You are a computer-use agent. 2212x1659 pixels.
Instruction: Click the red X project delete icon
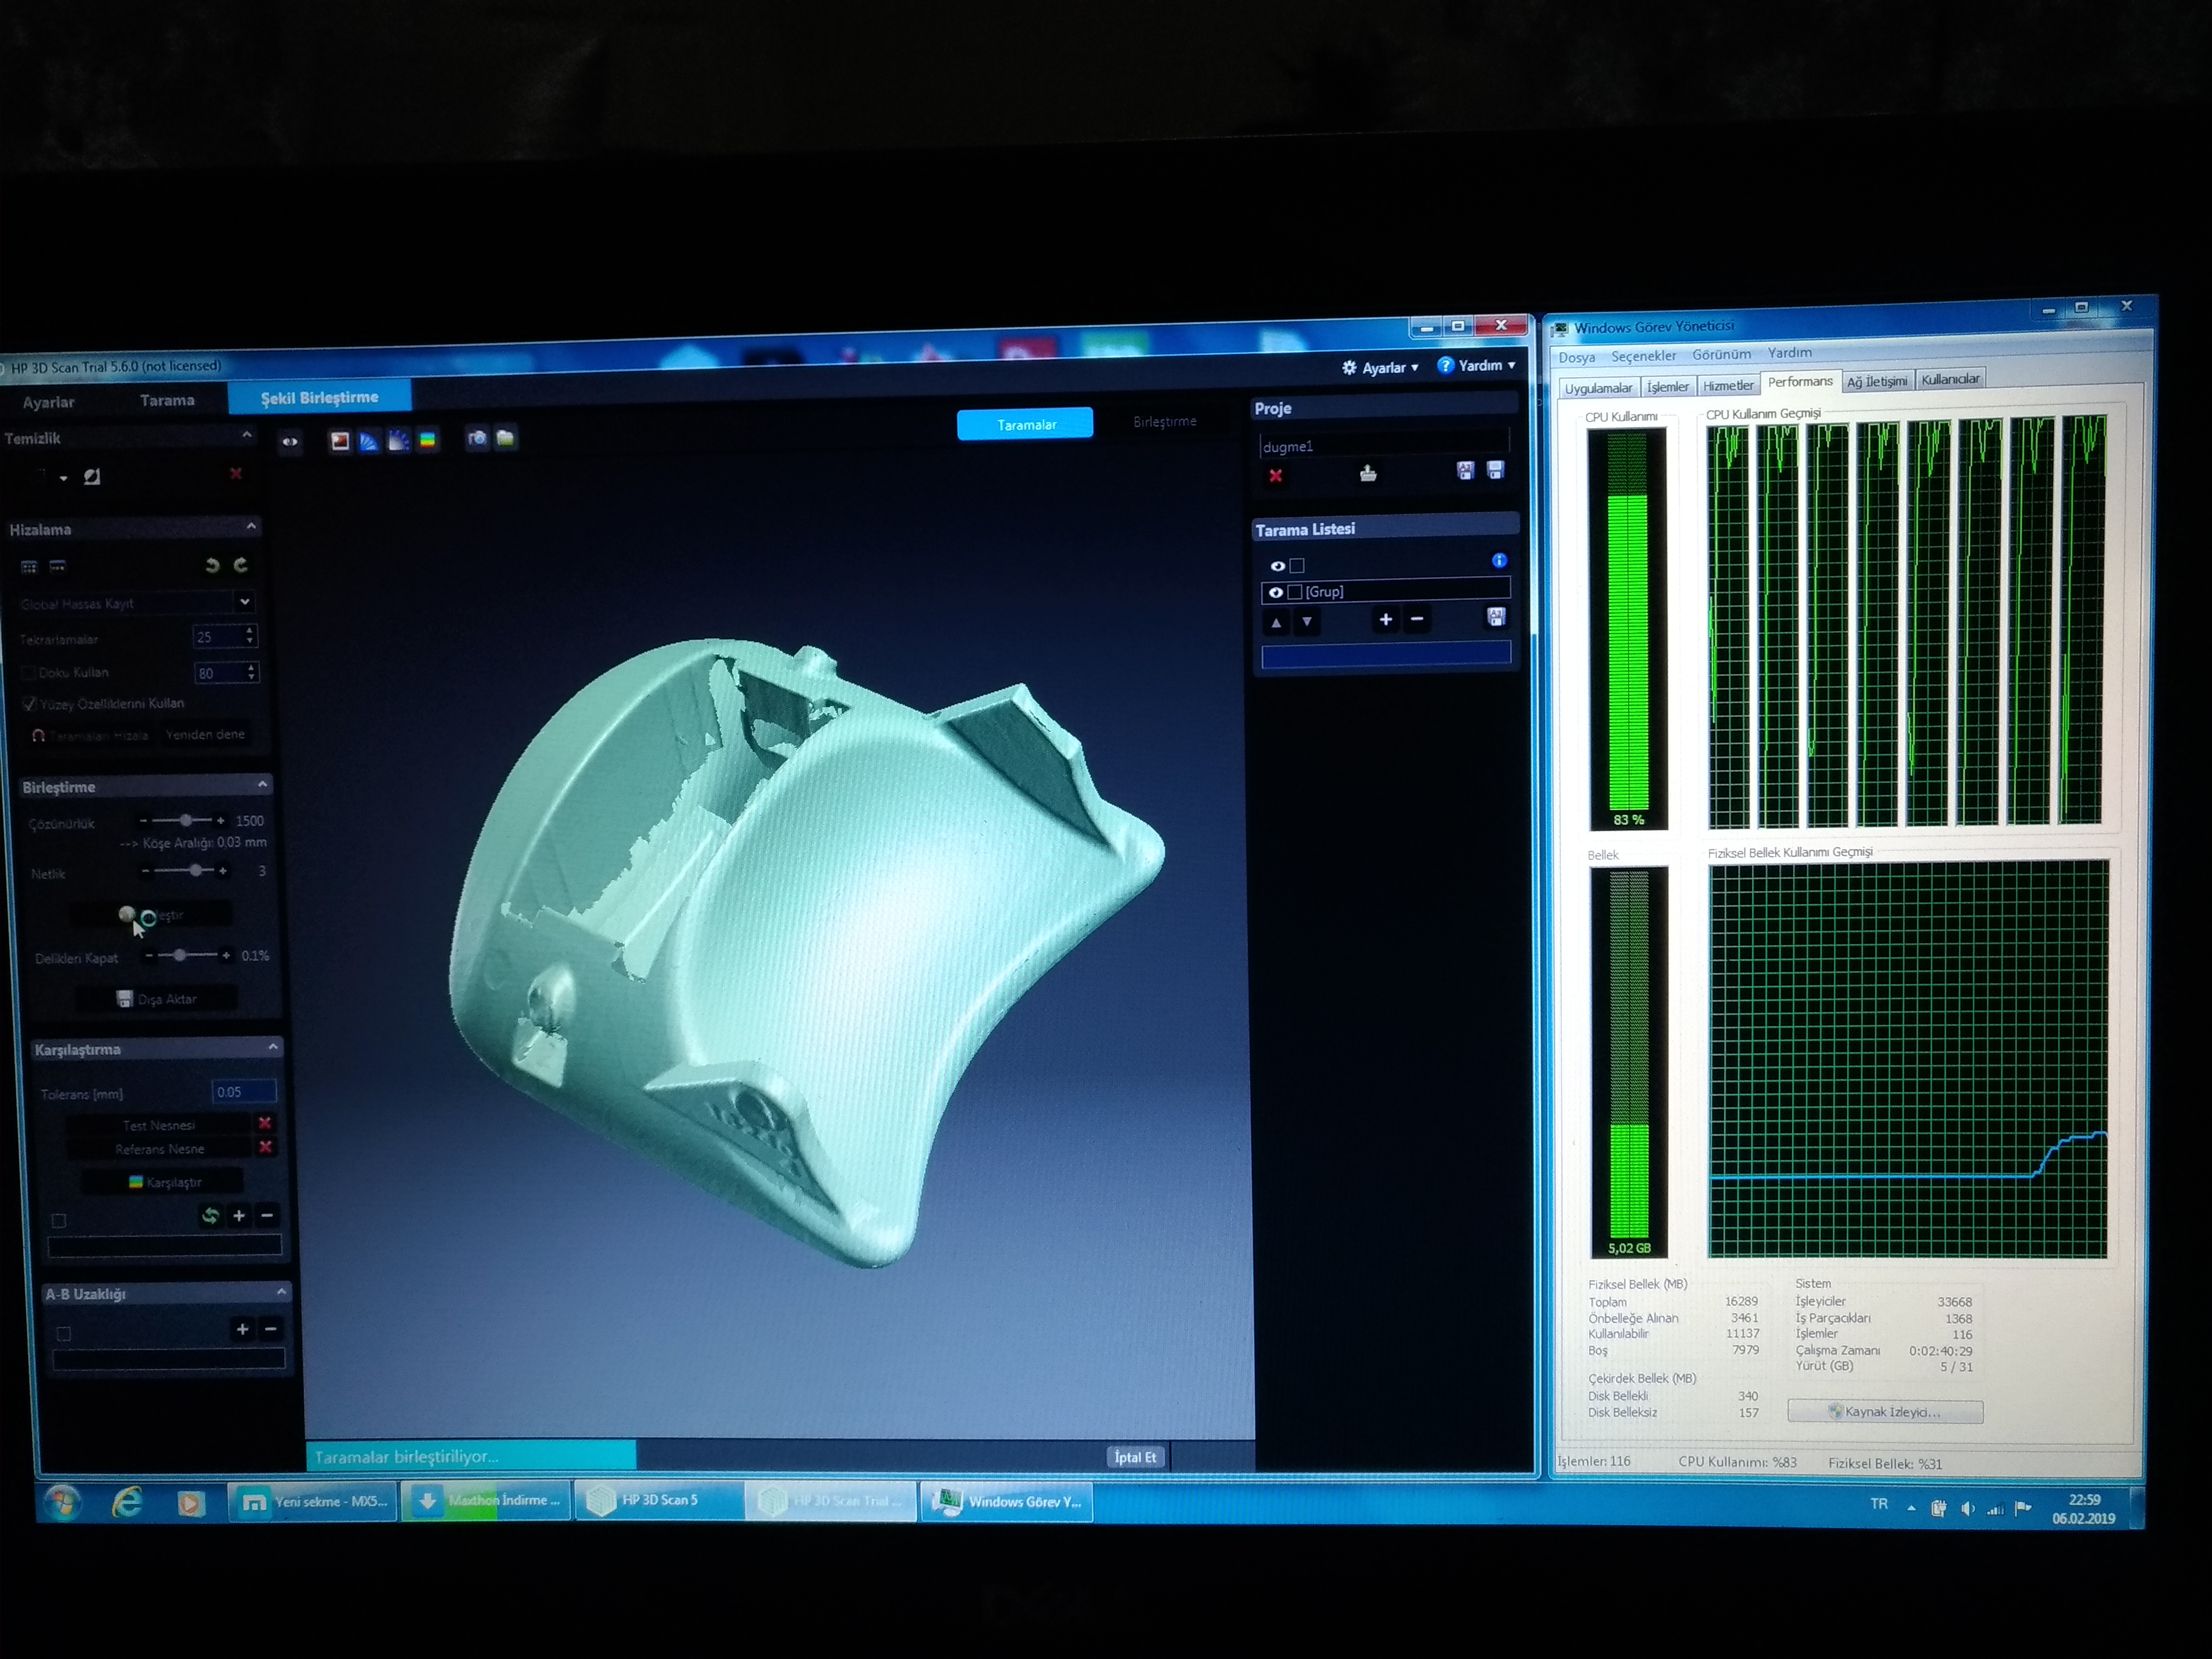click(x=1276, y=476)
